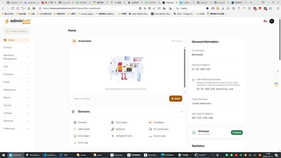Bookmark this page with star icon

29,8
